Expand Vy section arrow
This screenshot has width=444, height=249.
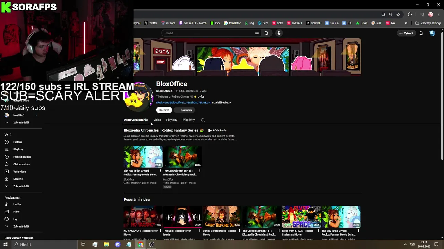pos(11,135)
